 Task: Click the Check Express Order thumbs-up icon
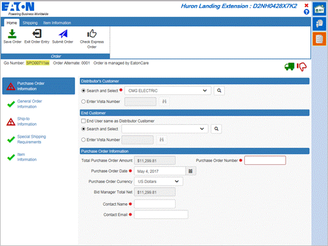(x=92, y=33)
